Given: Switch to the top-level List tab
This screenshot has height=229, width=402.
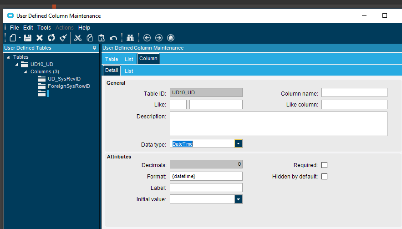Looking at the screenshot, I should click(x=129, y=59).
